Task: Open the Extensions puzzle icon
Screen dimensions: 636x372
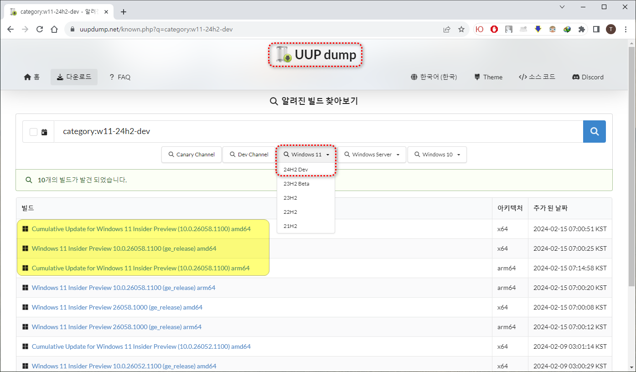Action: pos(581,29)
